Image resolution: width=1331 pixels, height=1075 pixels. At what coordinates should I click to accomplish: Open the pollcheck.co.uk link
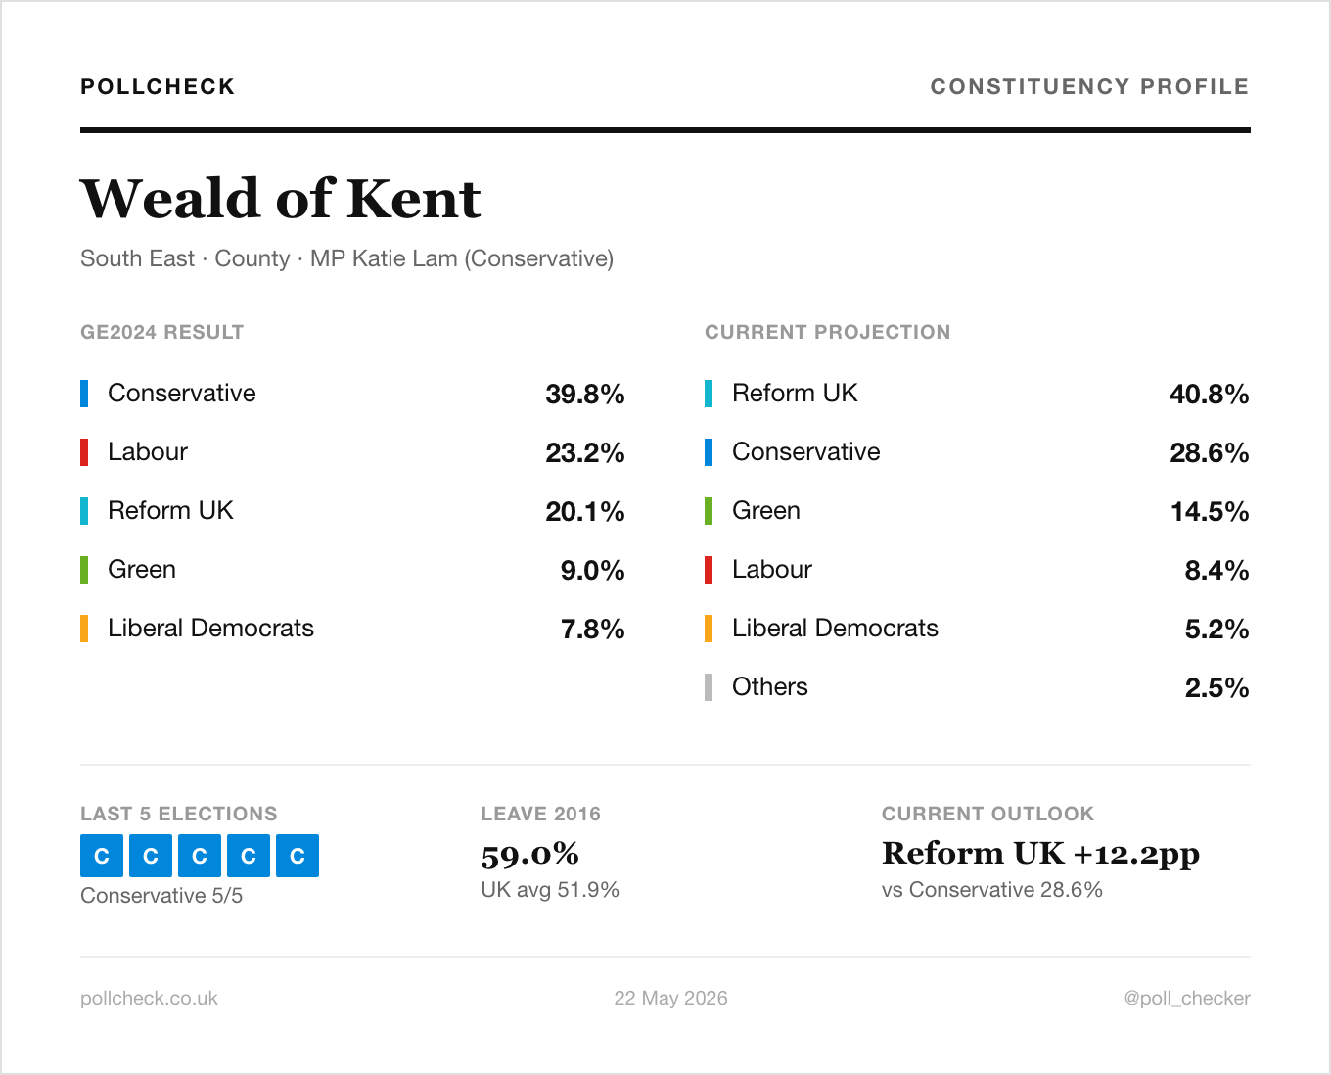pos(149,998)
